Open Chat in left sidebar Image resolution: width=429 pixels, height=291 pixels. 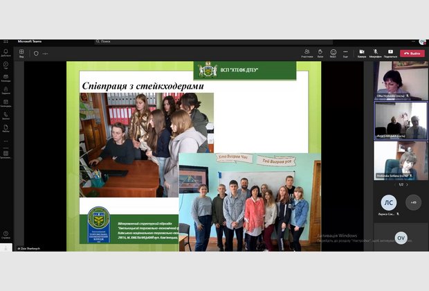coord(6,67)
